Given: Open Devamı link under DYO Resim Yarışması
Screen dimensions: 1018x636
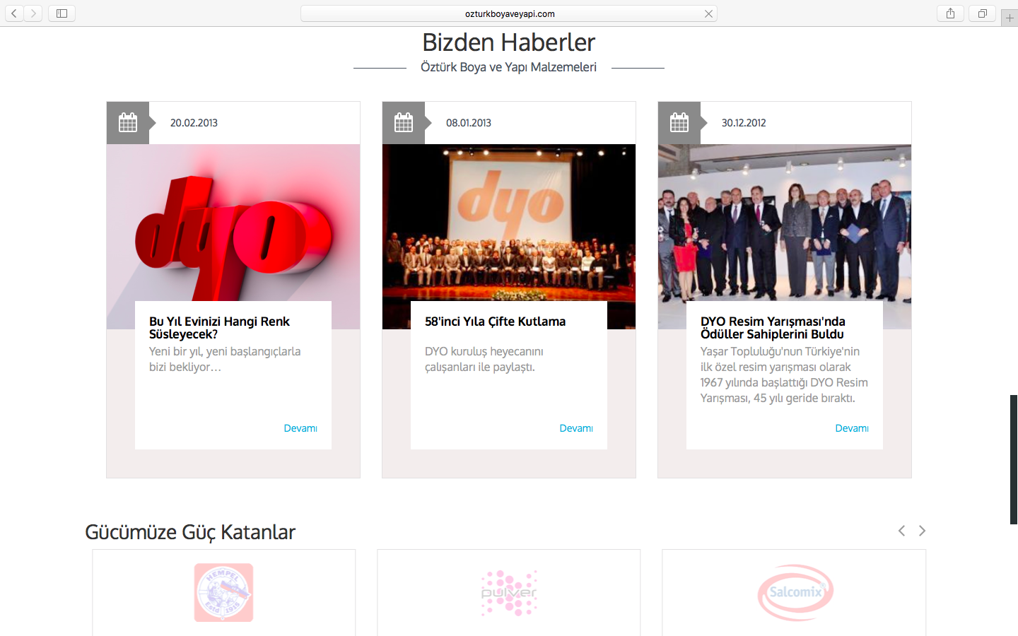Looking at the screenshot, I should click(x=852, y=428).
